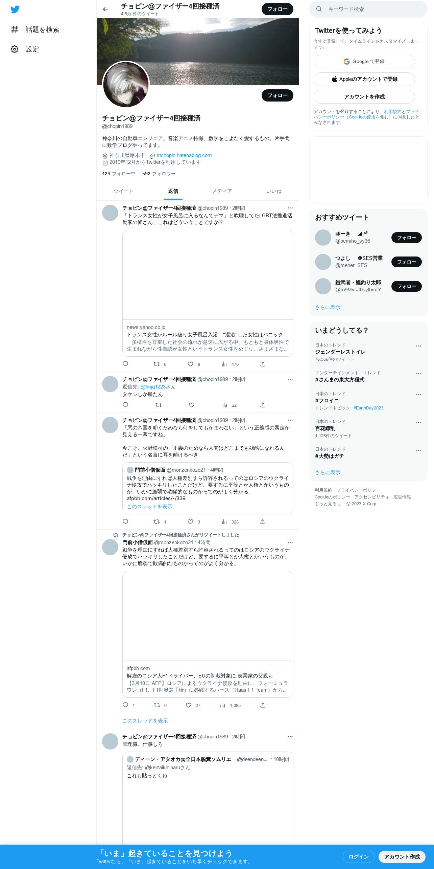Image resolution: width=434 pixels, height=869 pixels.
Task: Switch to メディア tab
Action: (222, 191)
